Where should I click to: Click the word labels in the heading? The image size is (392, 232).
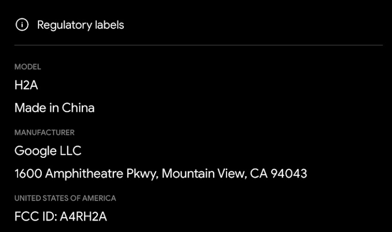109,25
